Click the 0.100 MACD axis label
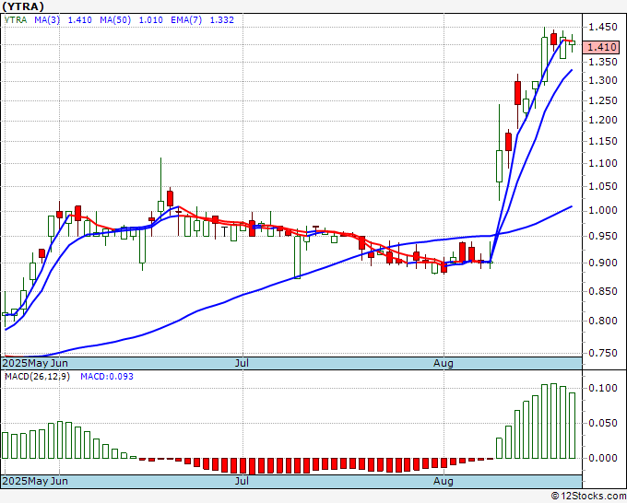The width and height of the screenshot is (627, 503). [603, 388]
